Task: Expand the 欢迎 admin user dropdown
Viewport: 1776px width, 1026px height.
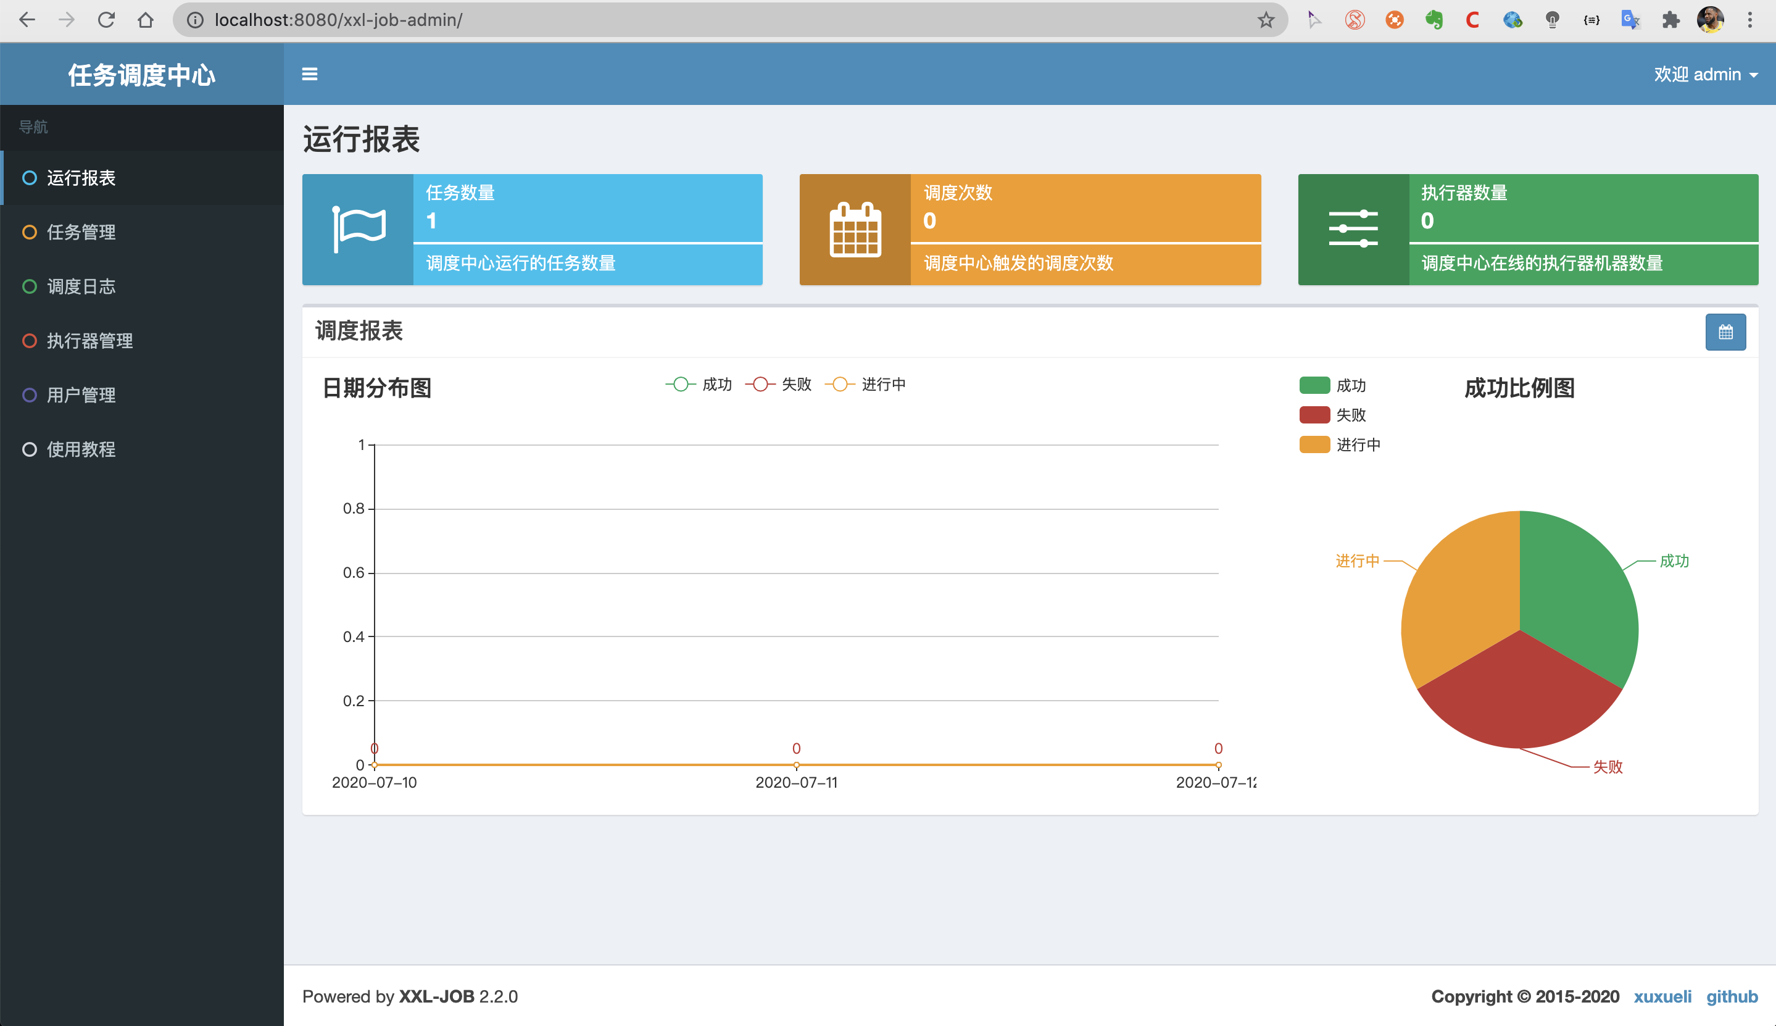Action: coord(1706,74)
